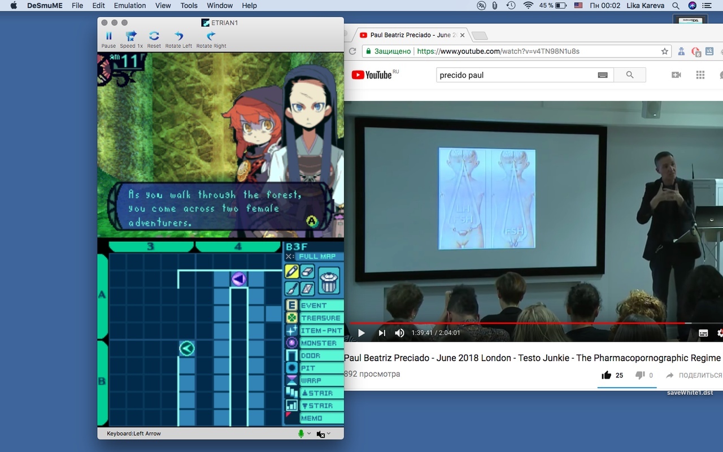The width and height of the screenshot is (723, 452).
Task: Click the trash can map icon
Action: tap(329, 280)
